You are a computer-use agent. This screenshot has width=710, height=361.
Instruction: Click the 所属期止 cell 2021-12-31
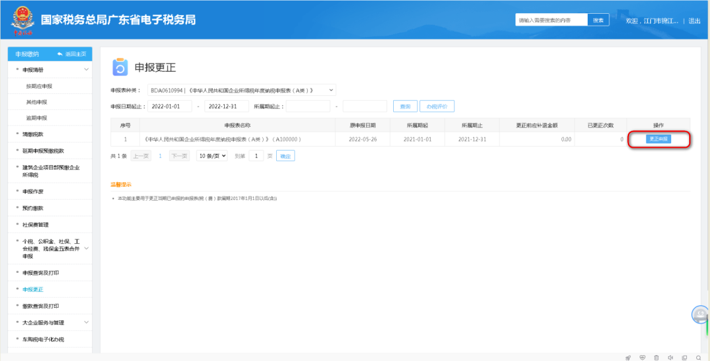[x=472, y=139]
